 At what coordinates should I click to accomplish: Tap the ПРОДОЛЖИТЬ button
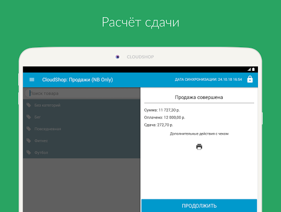(x=199, y=205)
